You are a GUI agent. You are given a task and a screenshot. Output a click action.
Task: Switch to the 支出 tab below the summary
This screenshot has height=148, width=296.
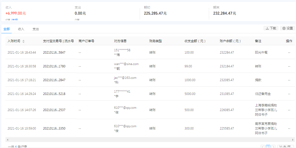coord(36,29)
